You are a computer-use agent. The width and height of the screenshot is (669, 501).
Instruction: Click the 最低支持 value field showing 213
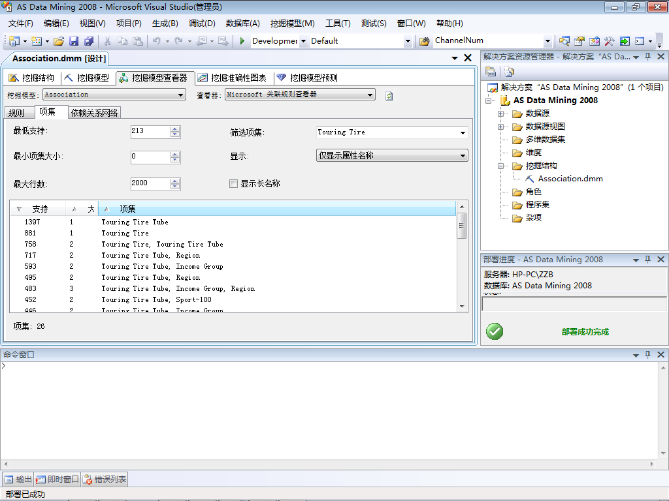(150, 131)
